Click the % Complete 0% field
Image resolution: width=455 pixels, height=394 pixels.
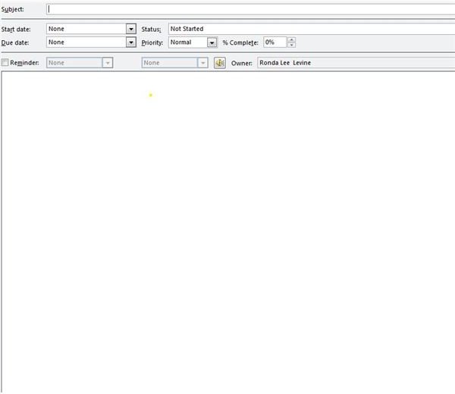(275, 42)
